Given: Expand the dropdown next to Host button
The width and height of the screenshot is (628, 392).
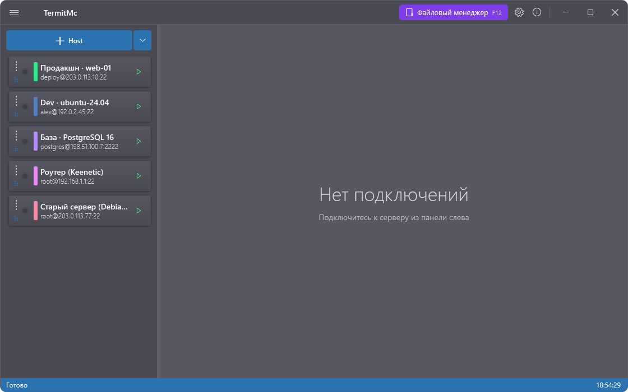Looking at the screenshot, I should [x=142, y=40].
